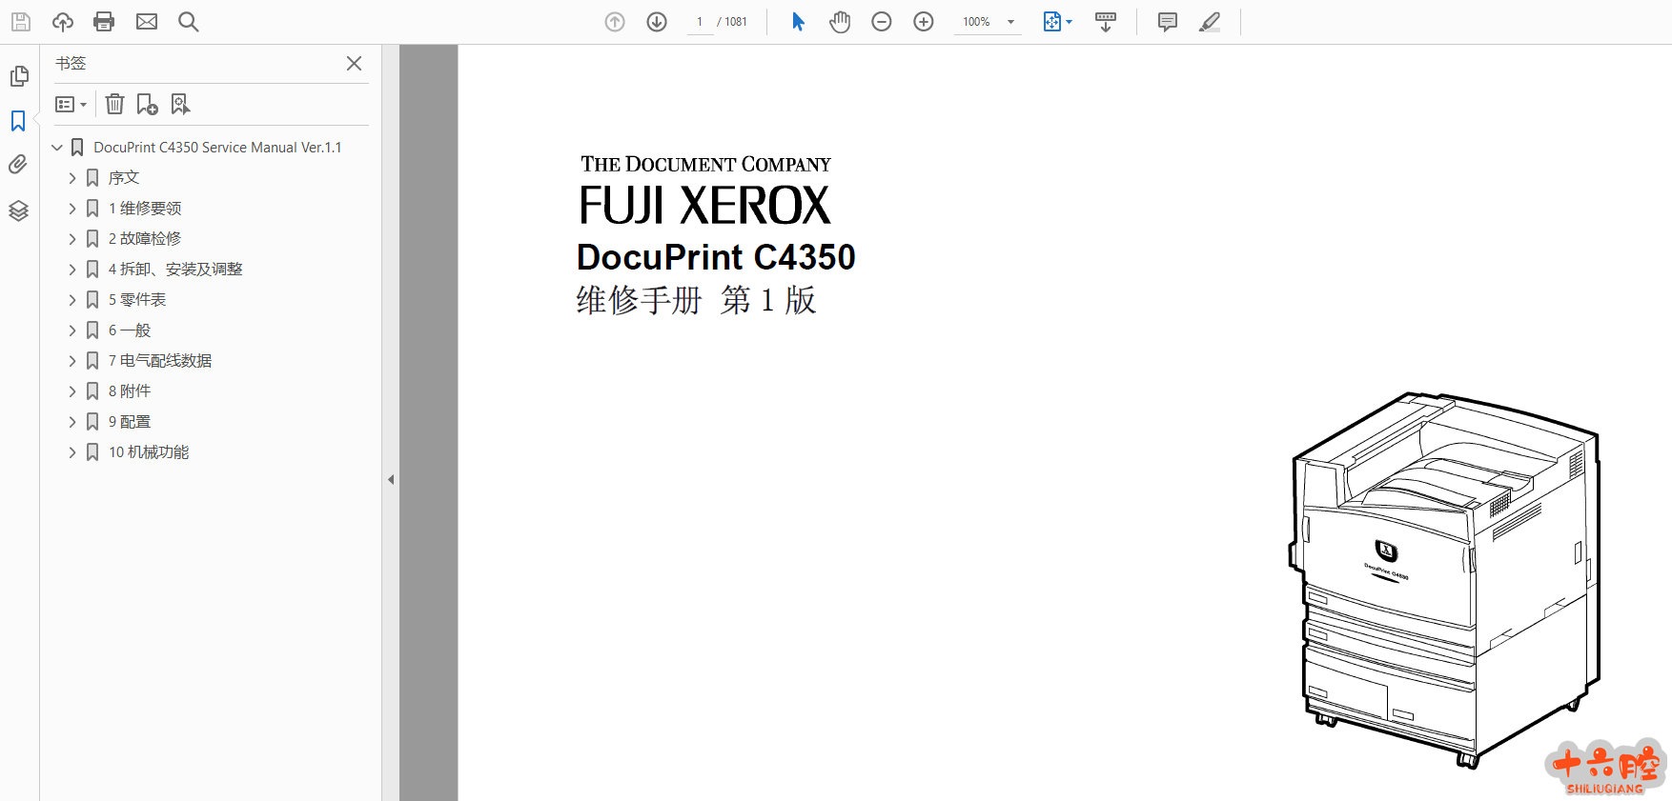The height and width of the screenshot is (801, 1672).
Task: Open the zoom level 100% dropdown
Action: click(x=1010, y=22)
